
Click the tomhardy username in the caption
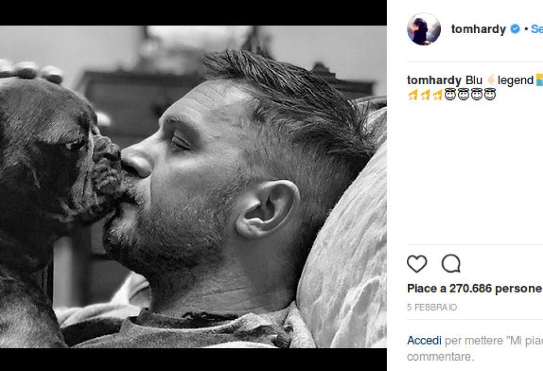(434, 80)
